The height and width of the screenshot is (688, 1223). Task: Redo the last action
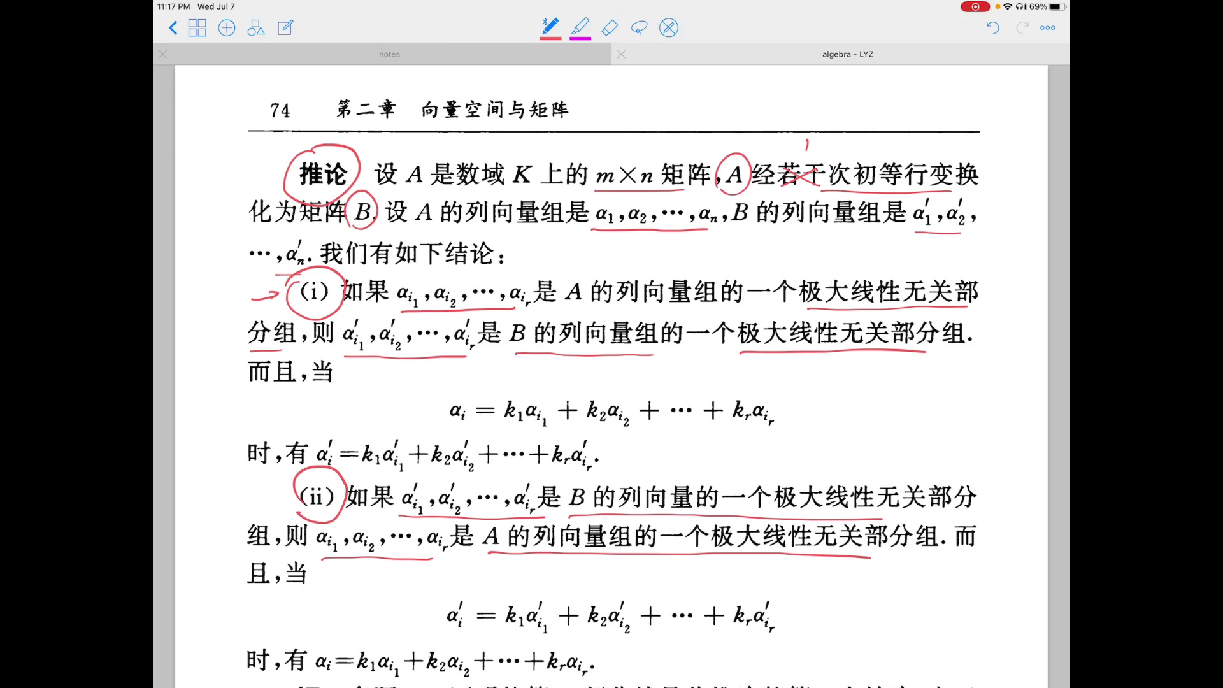click(x=1022, y=27)
